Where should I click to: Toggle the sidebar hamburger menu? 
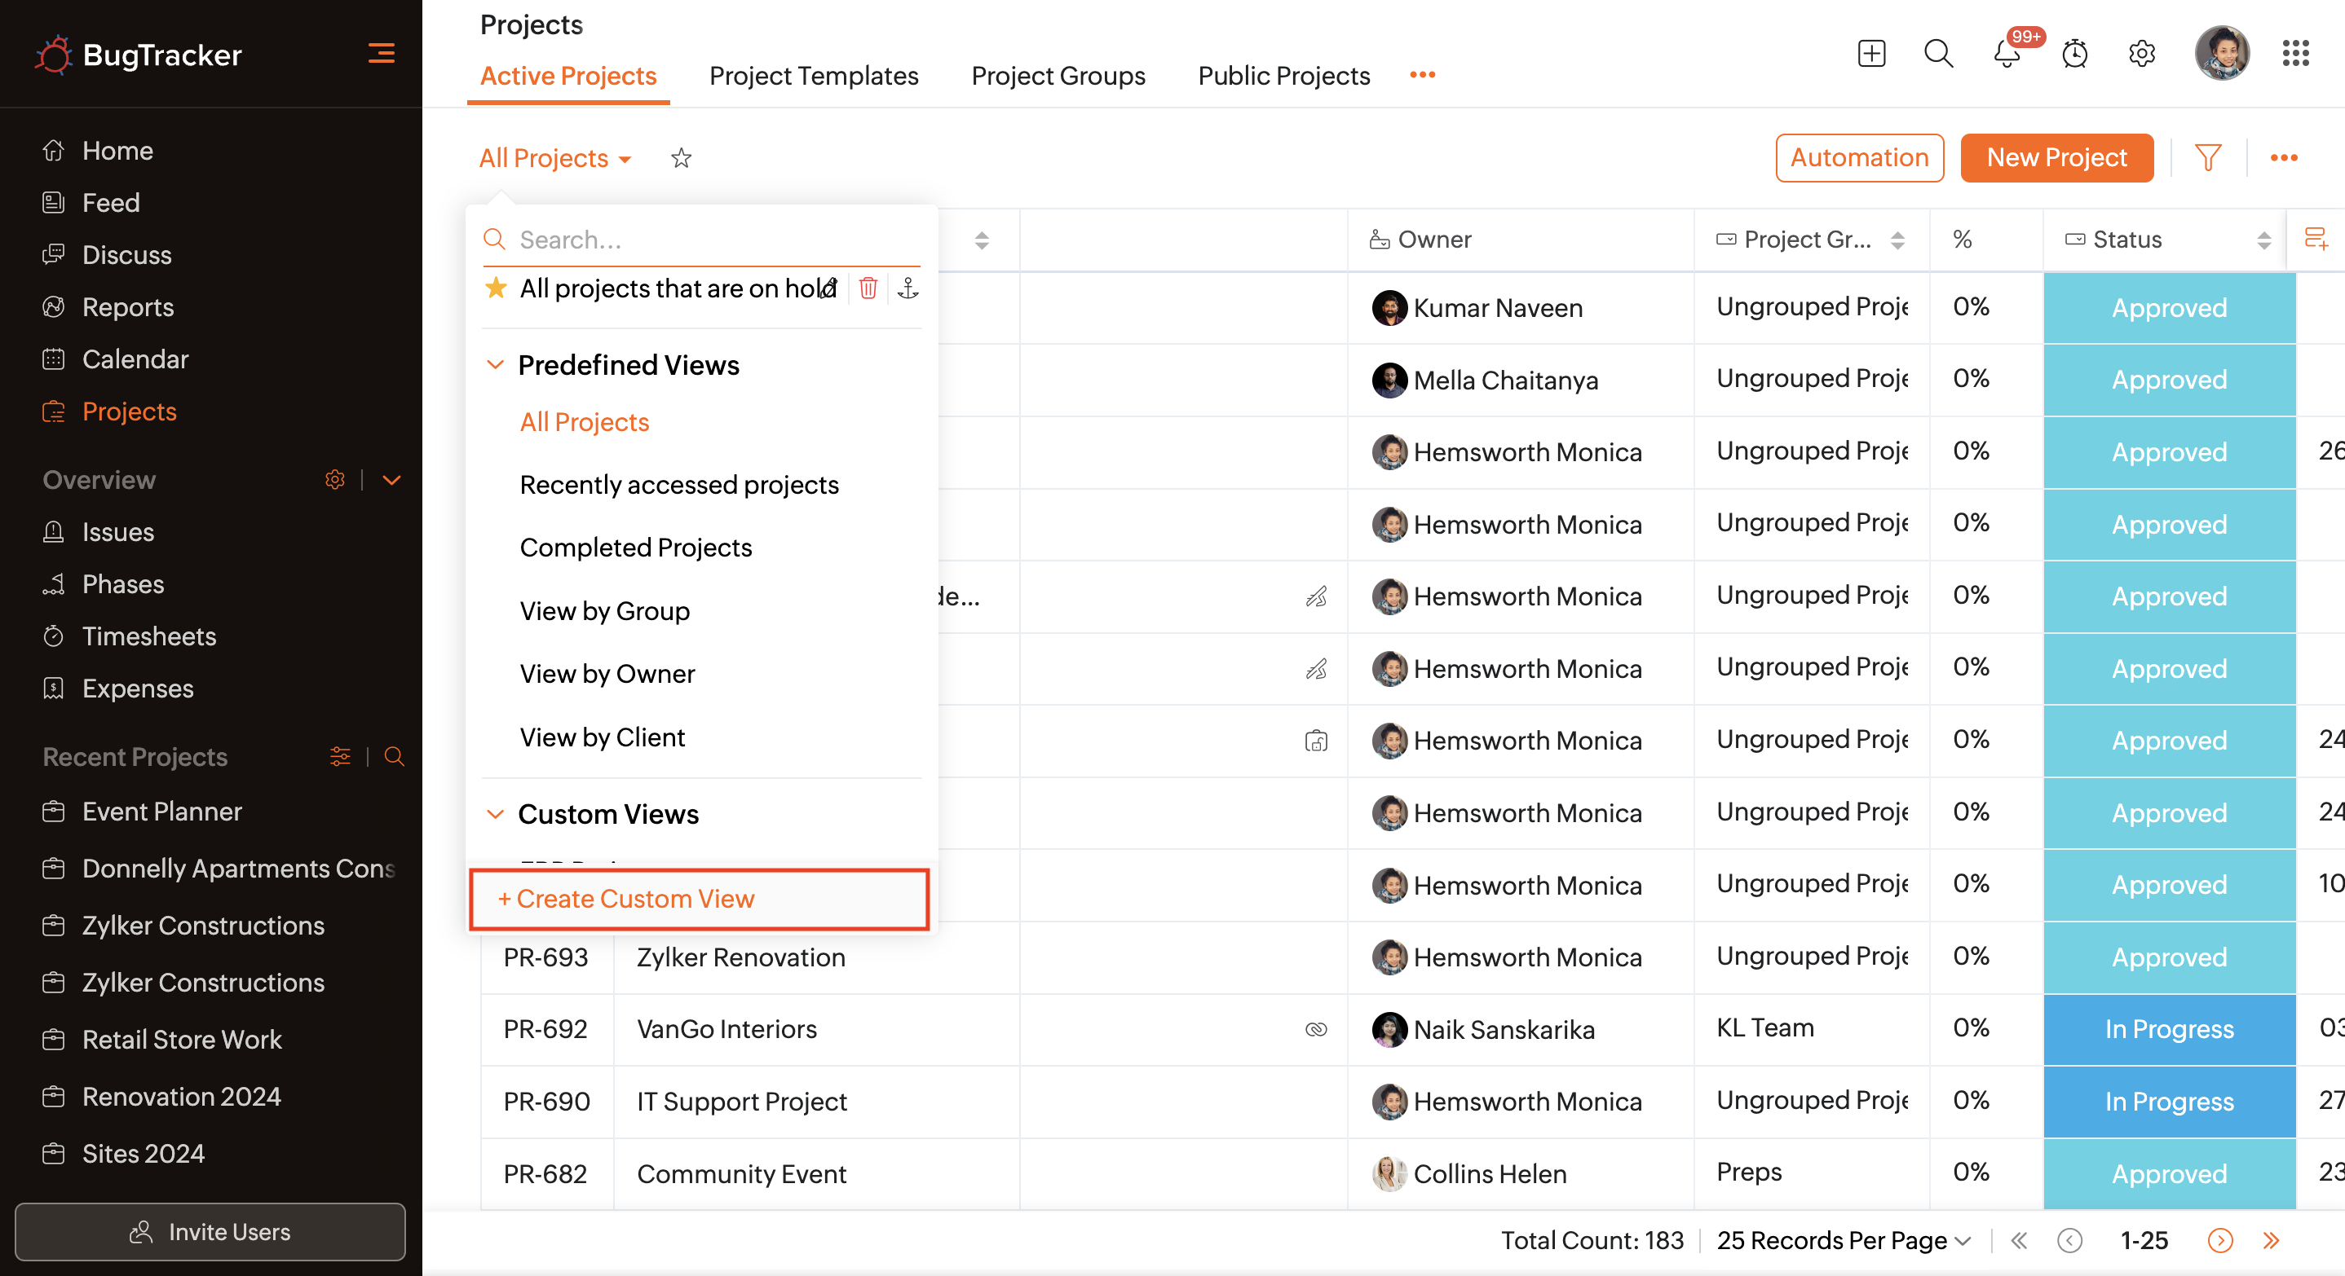tap(381, 54)
